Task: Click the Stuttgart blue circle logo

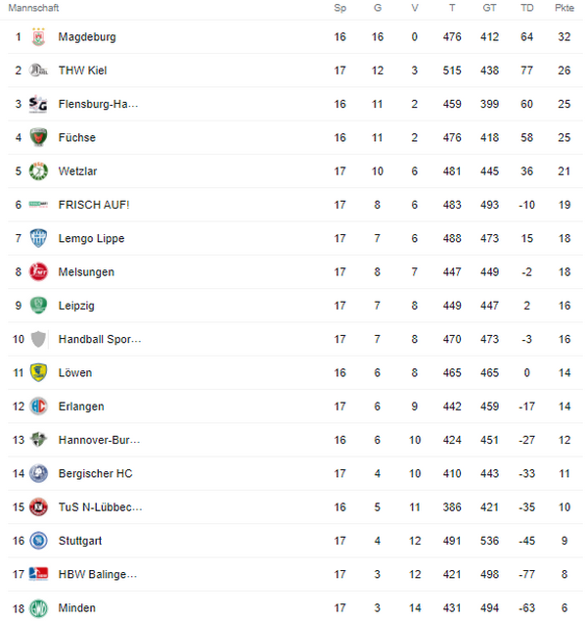Action: pyautogui.click(x=38, y=541)
